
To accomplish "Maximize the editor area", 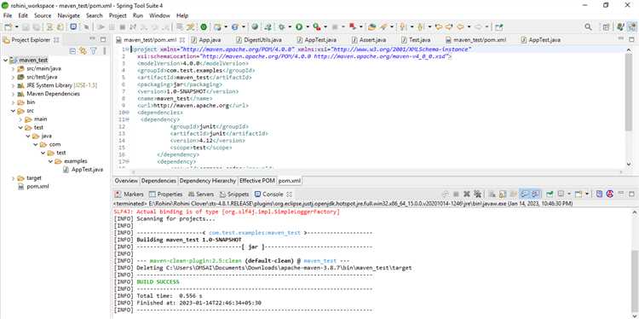I will (631, 39).
